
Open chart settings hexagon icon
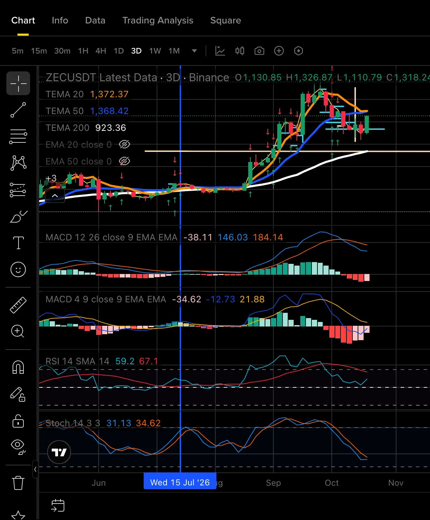pyautogui.click(x=299, y=51)
